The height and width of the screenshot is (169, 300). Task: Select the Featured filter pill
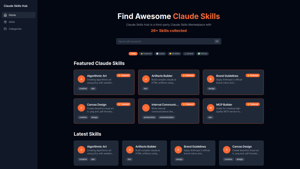pyautogui.click(x=146, y=54)
